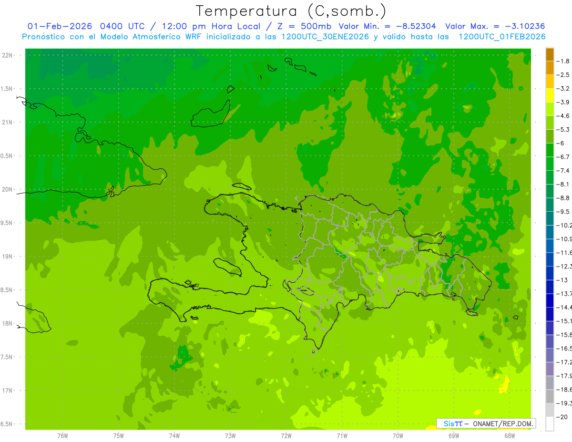Pick the teal swatch between -9.5 and -10.2
This screenshot has height=442, width=572.
click(550, 218)
